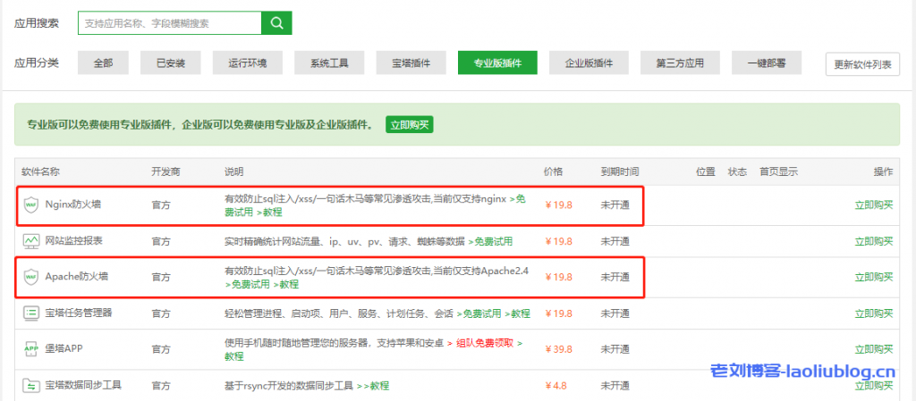
Task: Open the 一键部署 category
Action: 767,63
